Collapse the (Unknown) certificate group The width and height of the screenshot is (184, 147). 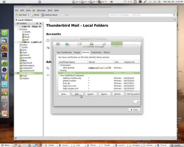click(59, 65)
